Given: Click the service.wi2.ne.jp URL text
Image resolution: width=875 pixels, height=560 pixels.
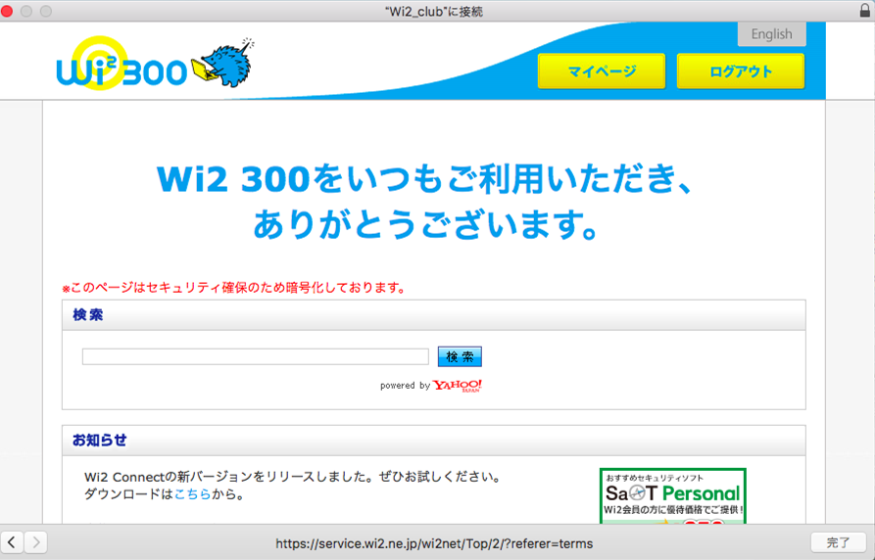Looking at the screenshot, I should (434, 543).
